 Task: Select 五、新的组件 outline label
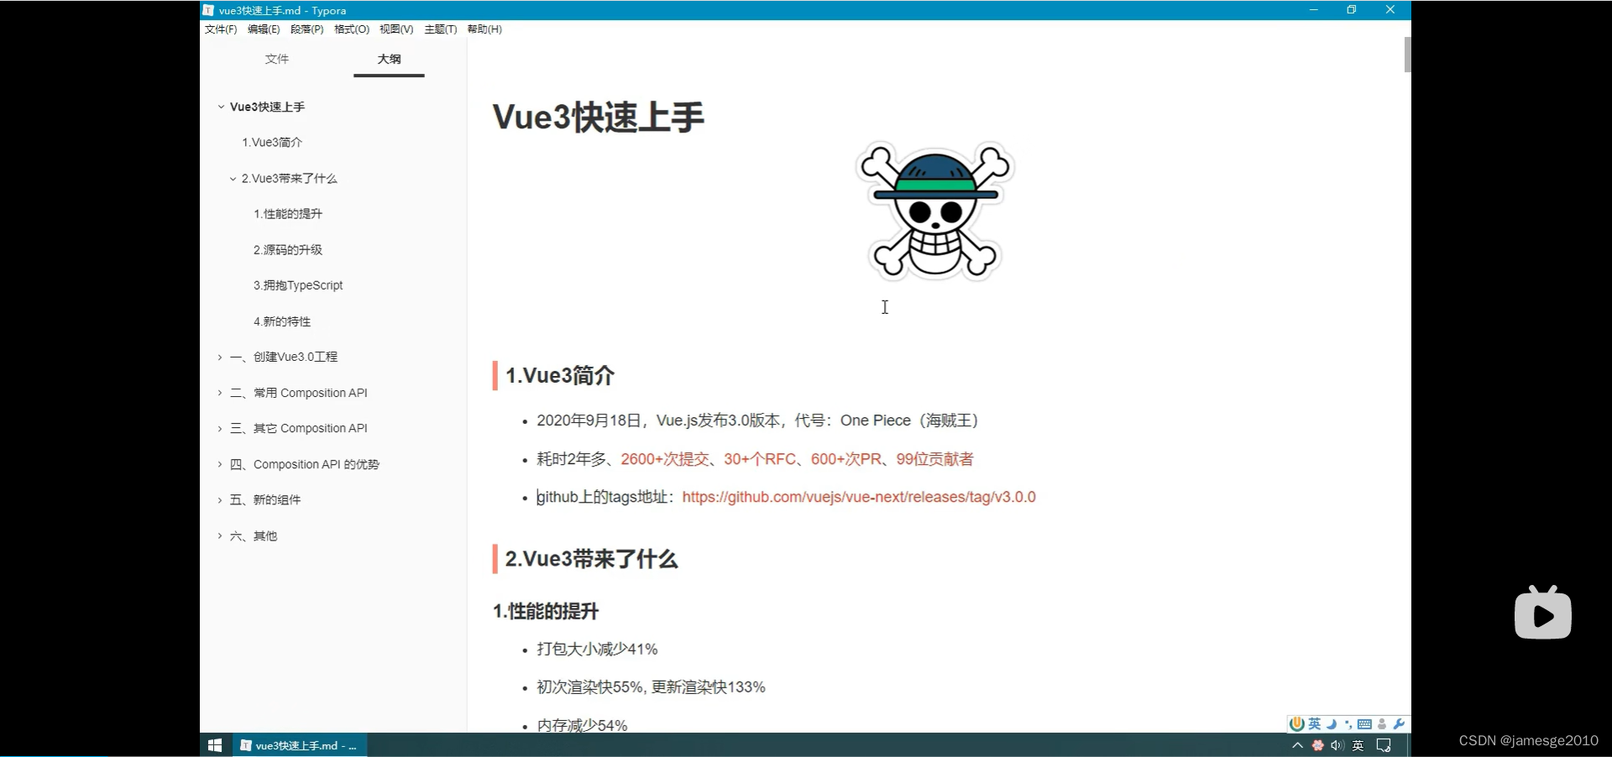[x=265, y=500]
